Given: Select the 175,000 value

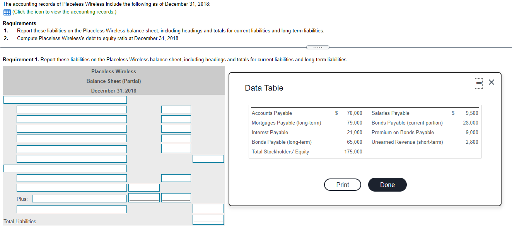Looking at the screenshot, I should coord(353,152).
